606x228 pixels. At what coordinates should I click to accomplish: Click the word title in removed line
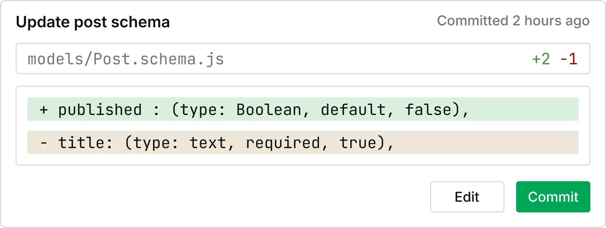81,143
